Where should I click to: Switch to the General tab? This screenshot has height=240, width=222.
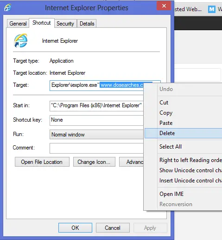coord(18,24)
